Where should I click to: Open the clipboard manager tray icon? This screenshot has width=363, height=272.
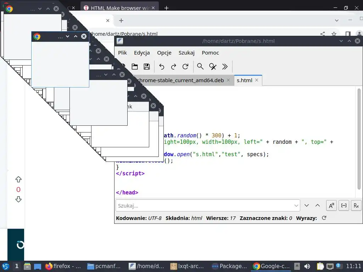320,266
